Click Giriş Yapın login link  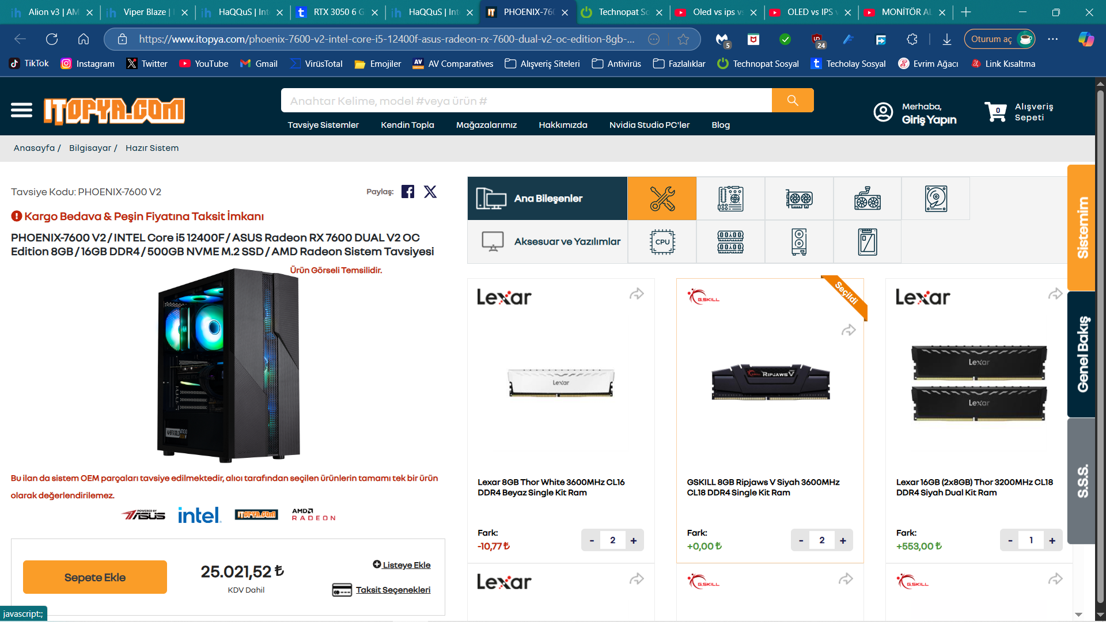point(929,120)
